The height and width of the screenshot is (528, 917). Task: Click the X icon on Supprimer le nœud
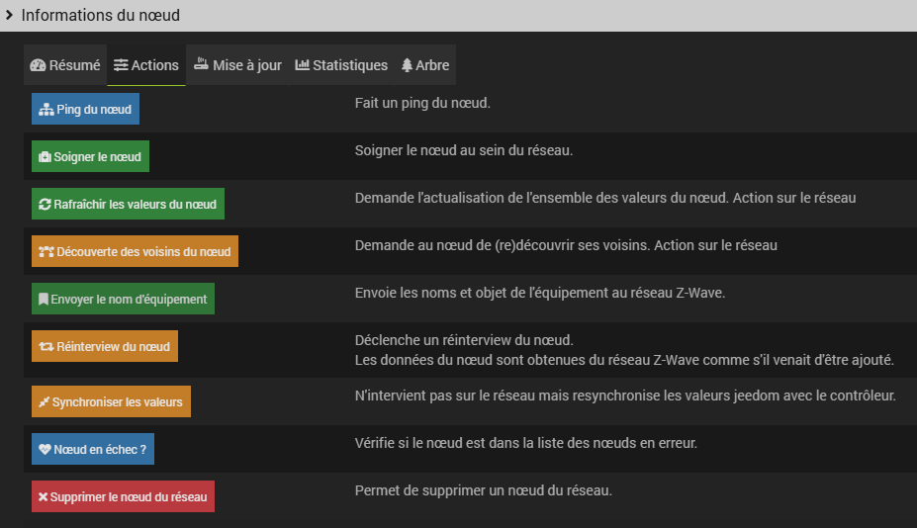click(x=44, y=497)
